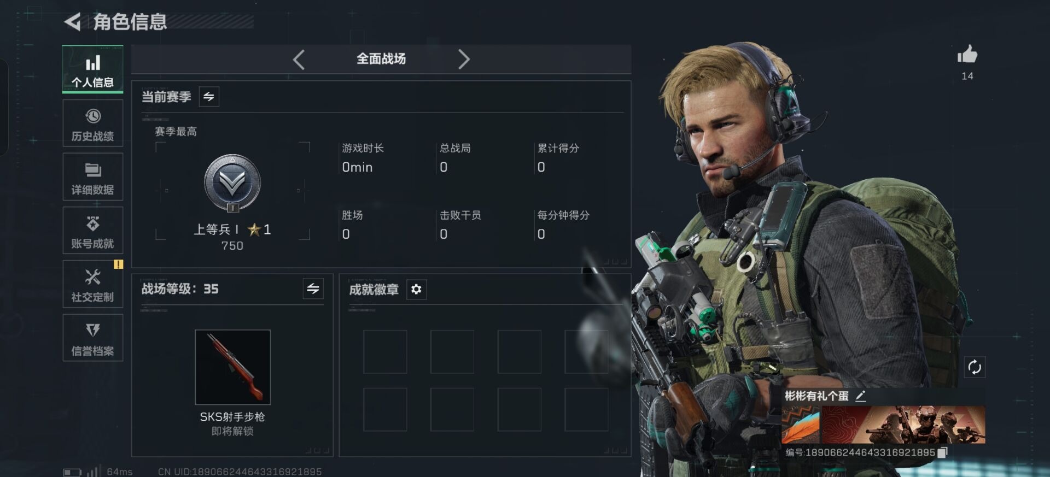Open the 账号成就 medal icon tab
This screenshot has height=477, width=1050.
(92, 231)
